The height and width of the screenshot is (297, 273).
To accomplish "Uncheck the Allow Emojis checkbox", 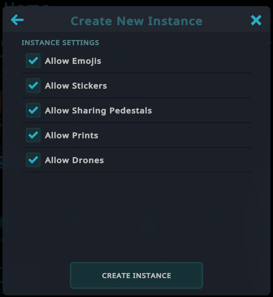I will tap(33, 61).
